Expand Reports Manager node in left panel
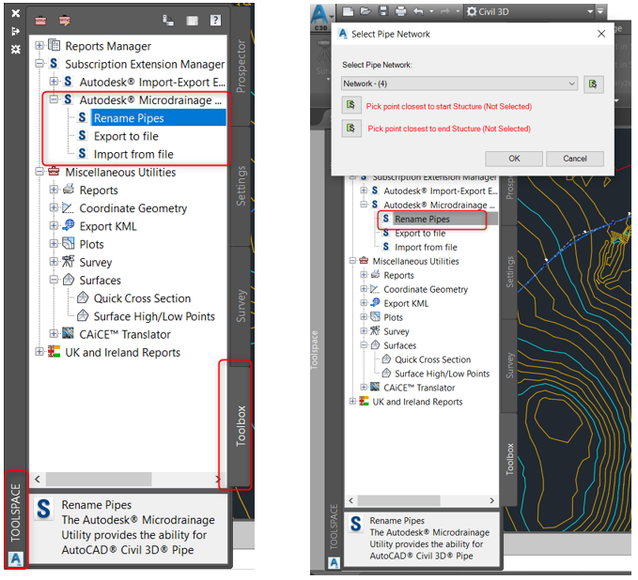Screen dimensions: 638x580 (39, 45)
